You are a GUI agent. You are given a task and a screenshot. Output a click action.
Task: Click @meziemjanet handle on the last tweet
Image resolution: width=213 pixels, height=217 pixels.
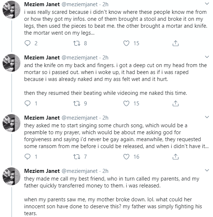click(80, 171)
